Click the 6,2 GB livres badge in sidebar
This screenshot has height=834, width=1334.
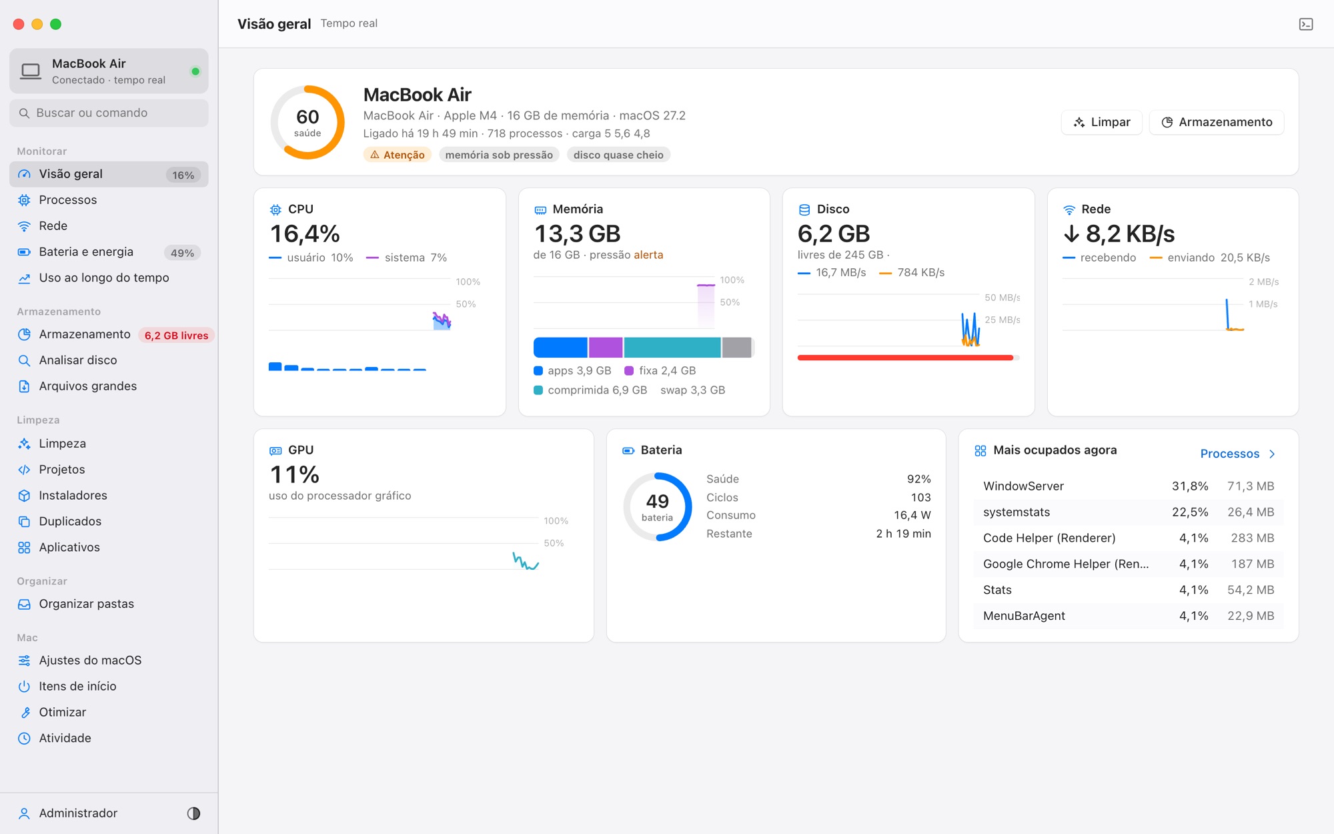pos(176,335)
